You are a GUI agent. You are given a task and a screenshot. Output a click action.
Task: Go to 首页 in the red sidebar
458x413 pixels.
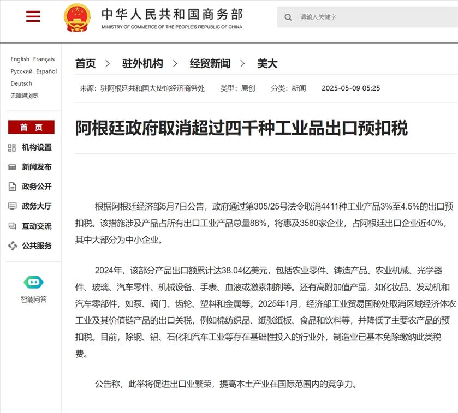(31, 127)
